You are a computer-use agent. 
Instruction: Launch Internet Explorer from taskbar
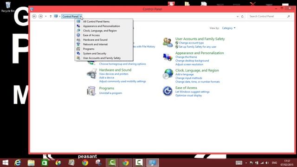[18, 163]
